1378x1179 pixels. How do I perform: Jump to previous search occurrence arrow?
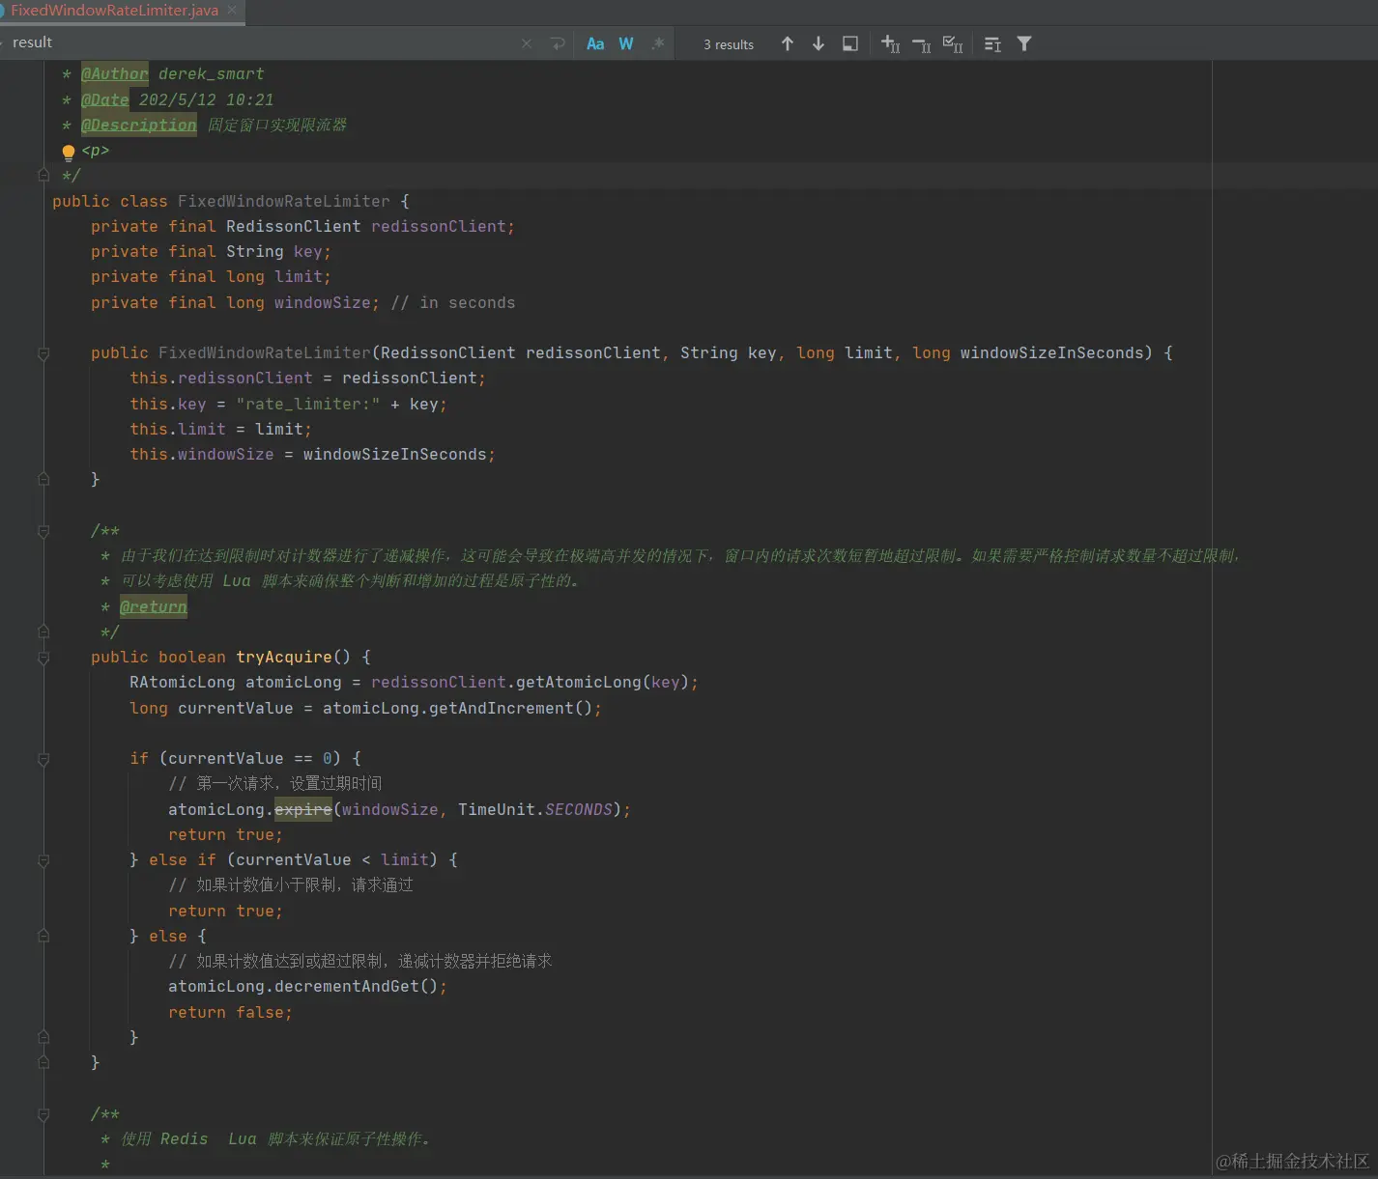click(788, 43)
